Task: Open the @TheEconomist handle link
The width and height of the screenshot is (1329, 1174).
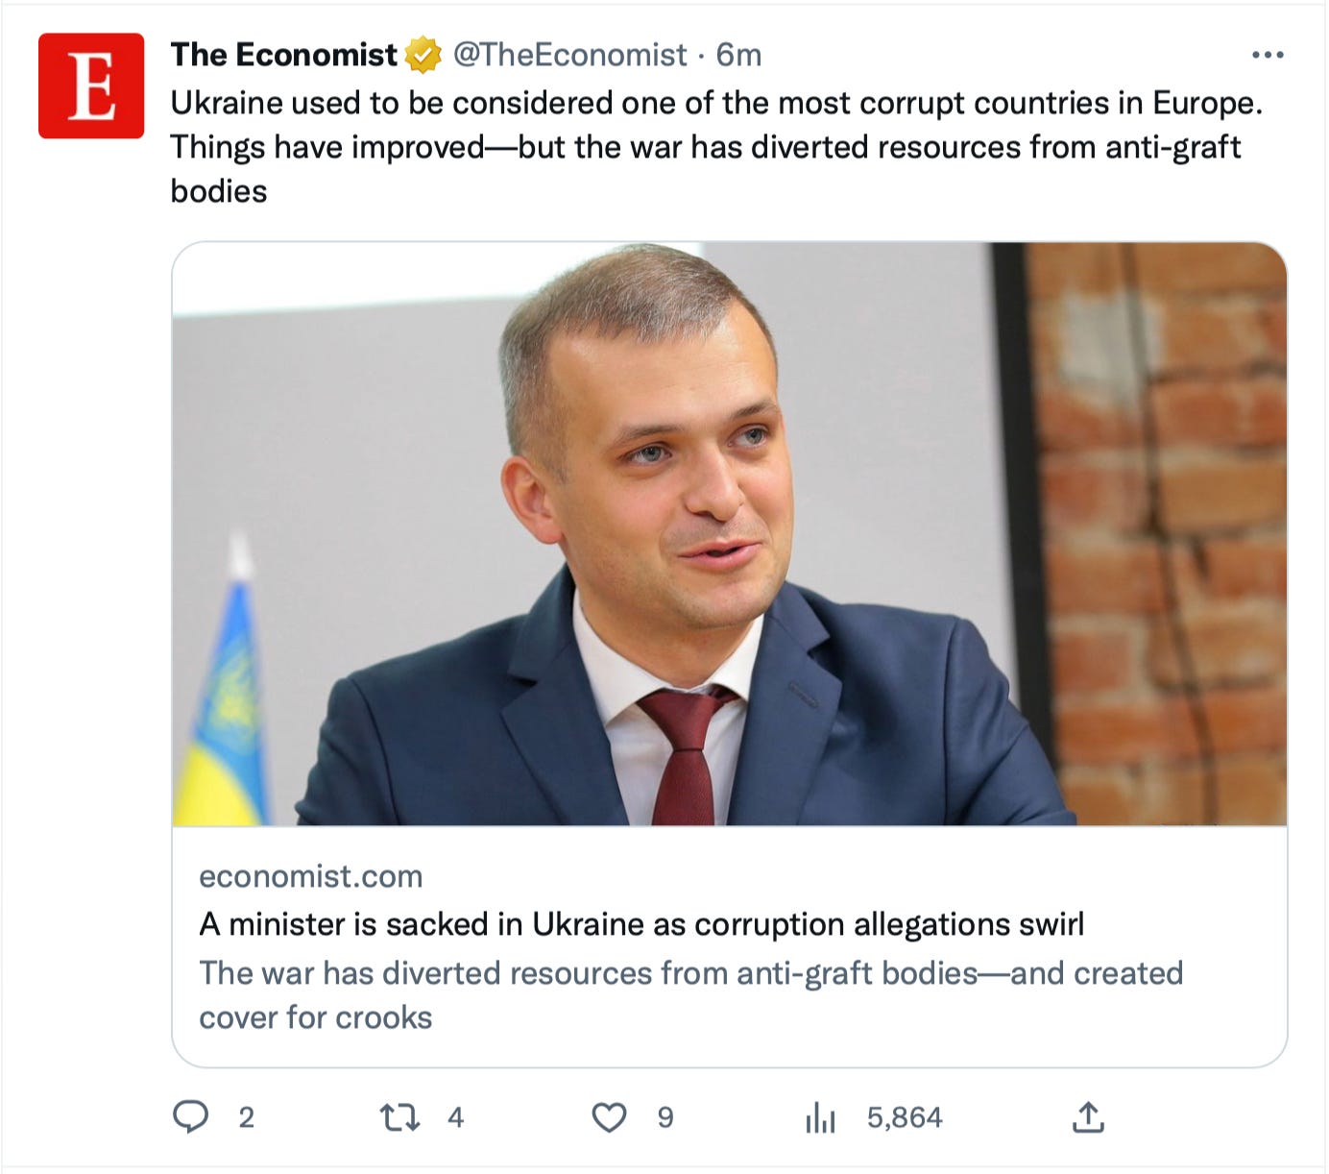Action: (569, 55)
